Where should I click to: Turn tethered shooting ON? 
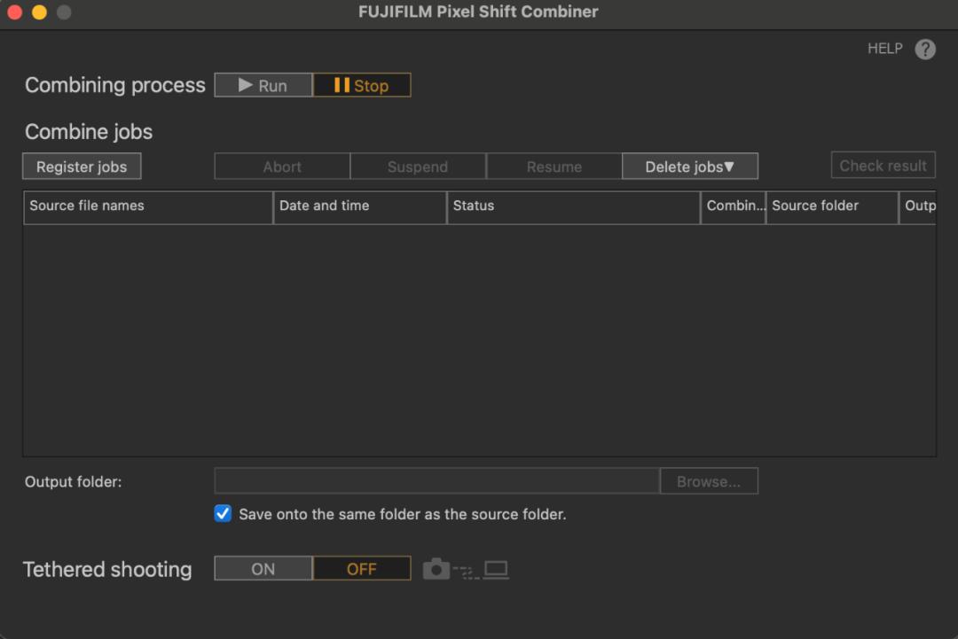(x=263, y=569)
